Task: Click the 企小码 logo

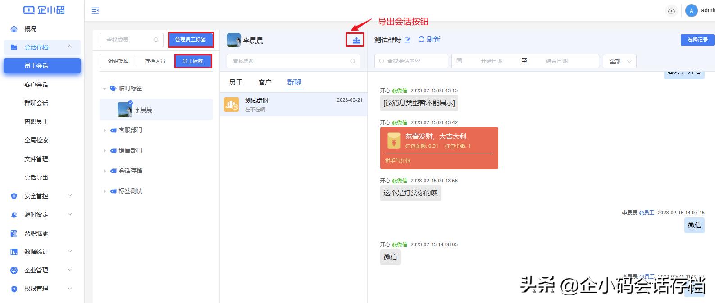Action: 44,9
